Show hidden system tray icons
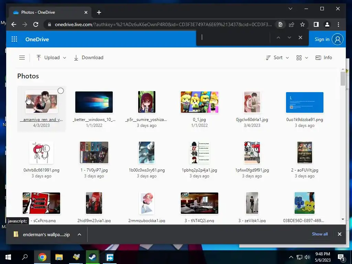The width and height of the screenshot is (352, 264). tap(291, 257)
